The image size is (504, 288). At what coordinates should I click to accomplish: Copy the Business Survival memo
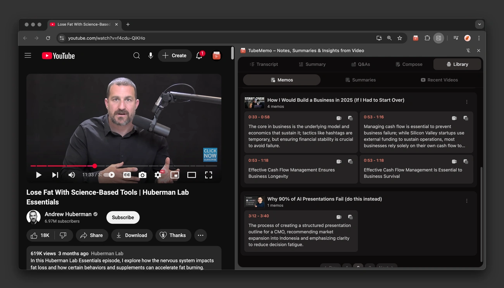coord(466,161)
